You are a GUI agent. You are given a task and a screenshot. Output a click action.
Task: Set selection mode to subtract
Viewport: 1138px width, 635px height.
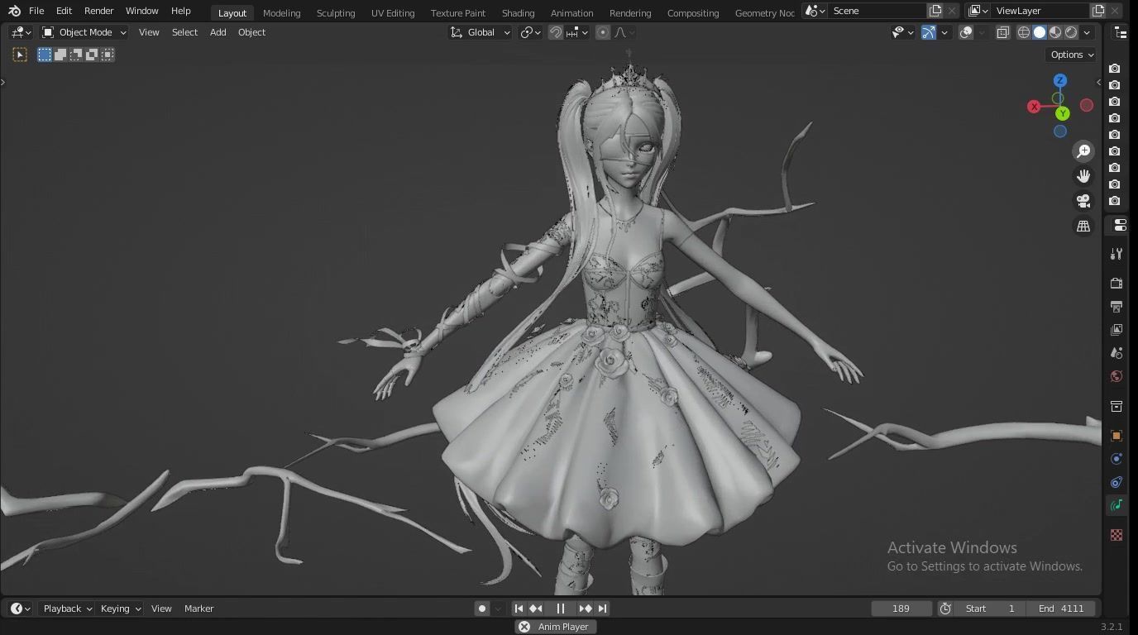76,55
